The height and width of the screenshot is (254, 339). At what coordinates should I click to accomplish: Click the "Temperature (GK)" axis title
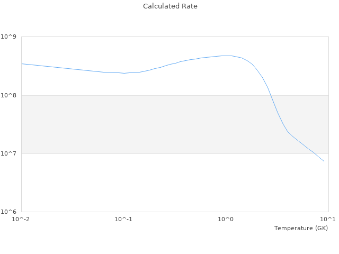(301, 228)
